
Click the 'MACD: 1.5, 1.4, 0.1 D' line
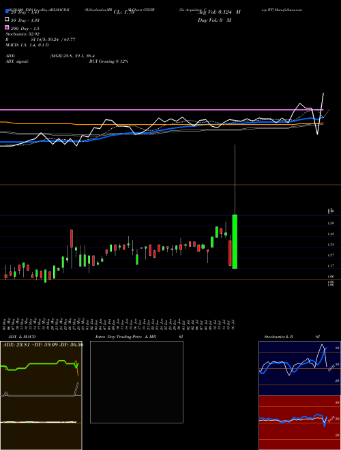click(27, 45)
